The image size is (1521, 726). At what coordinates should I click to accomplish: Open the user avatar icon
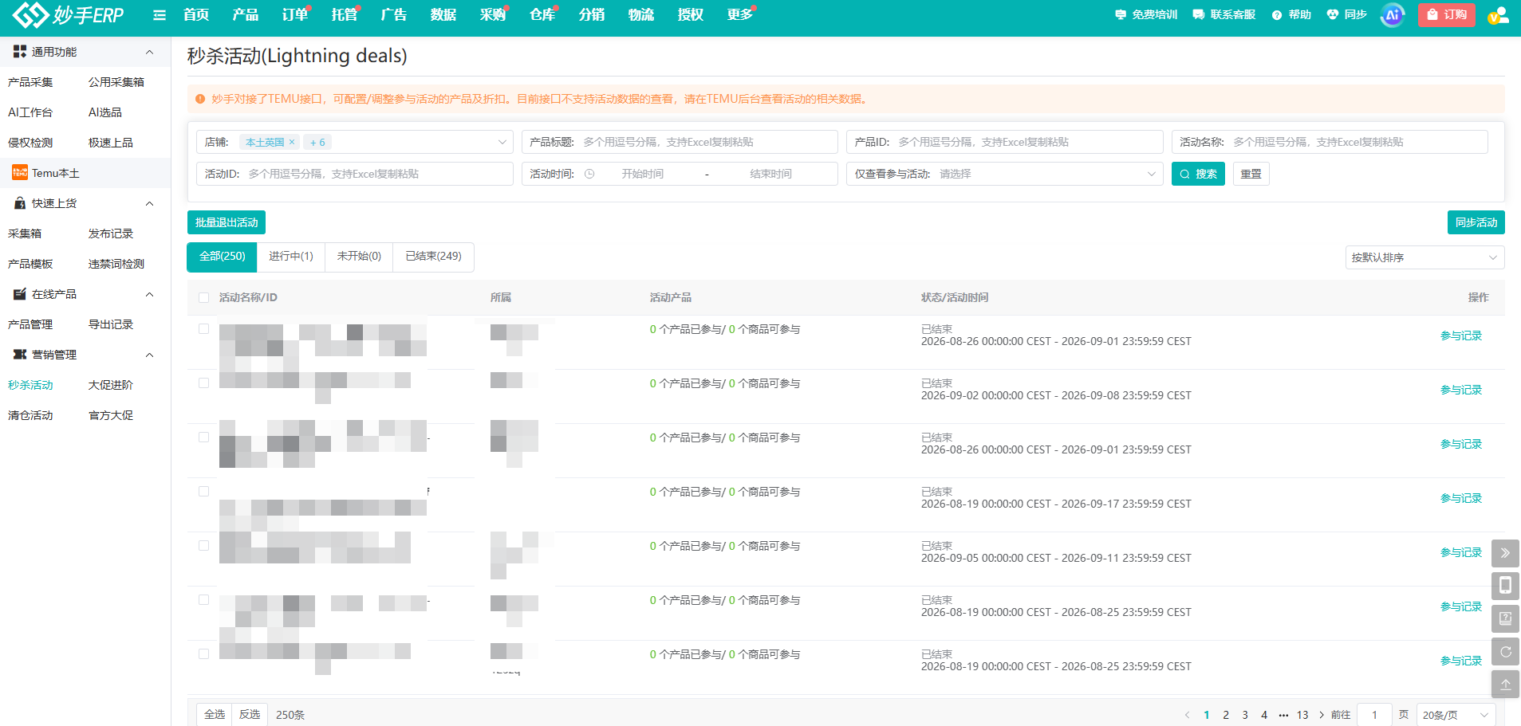(x=1498, y=15)
